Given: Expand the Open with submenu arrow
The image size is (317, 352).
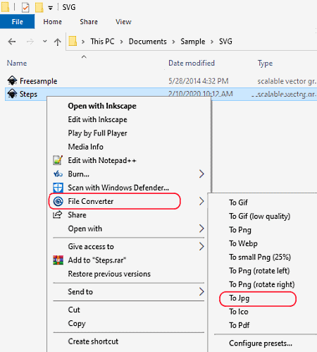Looking at the screenshot, I should pos(201,229).
